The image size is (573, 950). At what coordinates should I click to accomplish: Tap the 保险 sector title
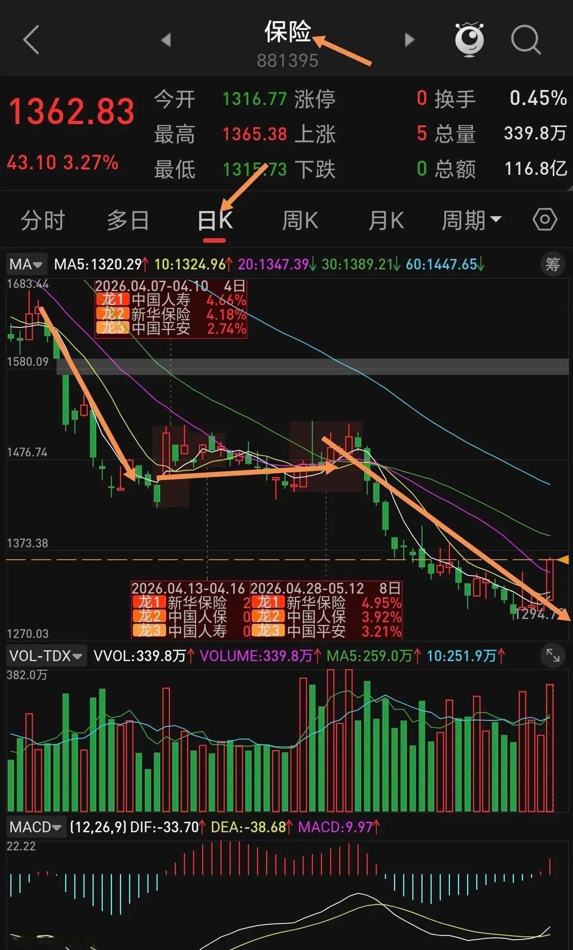288,32
